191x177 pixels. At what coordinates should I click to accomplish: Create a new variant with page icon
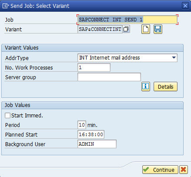(x=146, y=29)
